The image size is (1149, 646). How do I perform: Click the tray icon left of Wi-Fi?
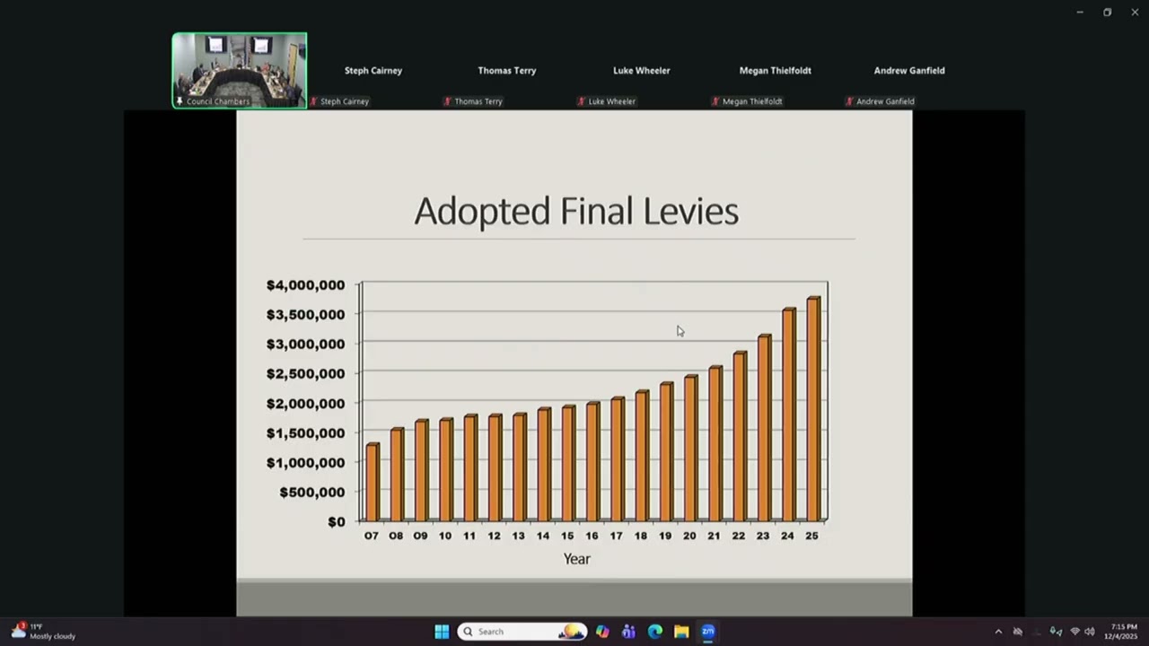[1056, 632]
